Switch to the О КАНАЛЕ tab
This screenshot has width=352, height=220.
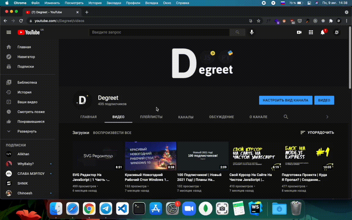pos(258,117)
